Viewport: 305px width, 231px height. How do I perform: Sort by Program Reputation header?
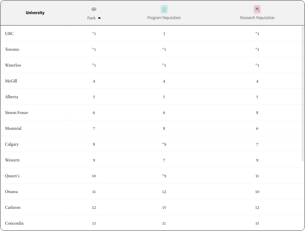coord(164,18)
